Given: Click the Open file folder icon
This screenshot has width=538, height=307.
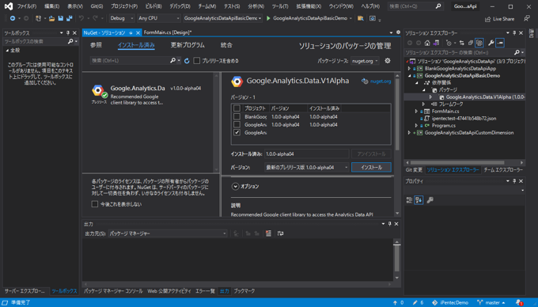Looking at the screenshot, I should 51,18.
